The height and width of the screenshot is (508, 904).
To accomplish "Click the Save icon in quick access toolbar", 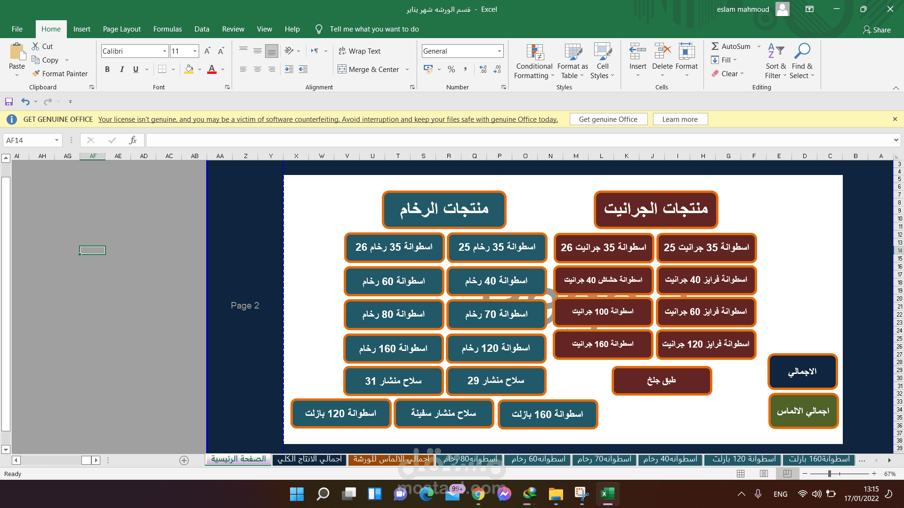I will click(x=9, y=102).
